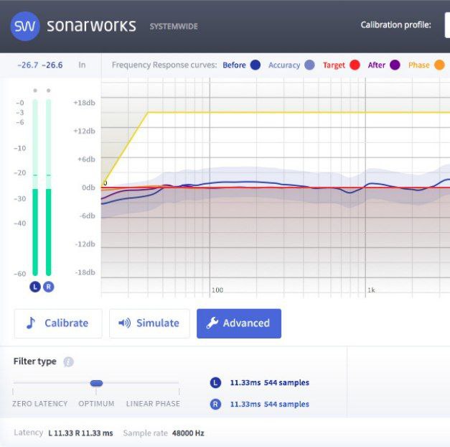Open the Simulate tab

pyautogui.click(x=149, y=323)
